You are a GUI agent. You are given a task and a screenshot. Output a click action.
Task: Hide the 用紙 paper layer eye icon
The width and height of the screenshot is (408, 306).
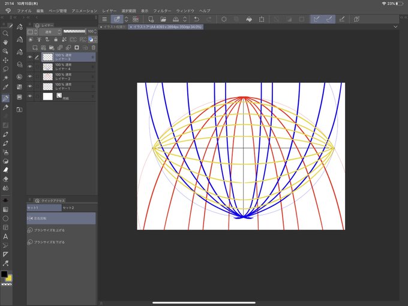point(30,96)
